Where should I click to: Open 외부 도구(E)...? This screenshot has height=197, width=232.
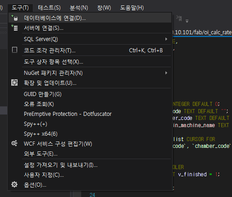click(x=90, y=154)
